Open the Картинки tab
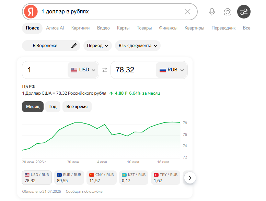Viewport: 266px width, 201px height. [x=80, y=28]
